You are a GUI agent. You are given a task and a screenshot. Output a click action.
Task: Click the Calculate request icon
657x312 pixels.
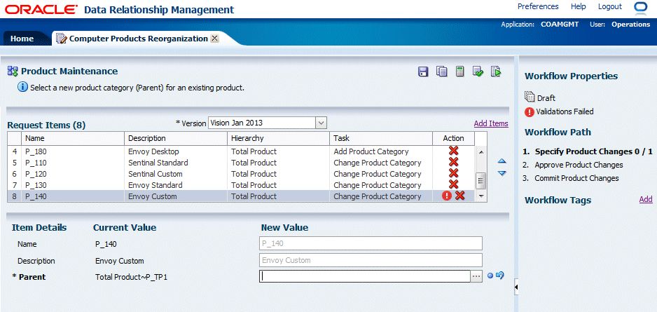tap(459, 72)
